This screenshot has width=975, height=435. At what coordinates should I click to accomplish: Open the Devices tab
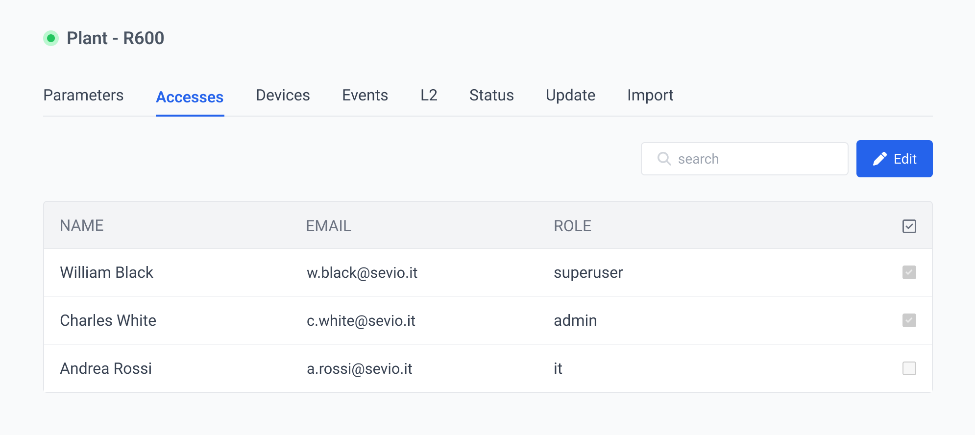(x=283, y=95)
